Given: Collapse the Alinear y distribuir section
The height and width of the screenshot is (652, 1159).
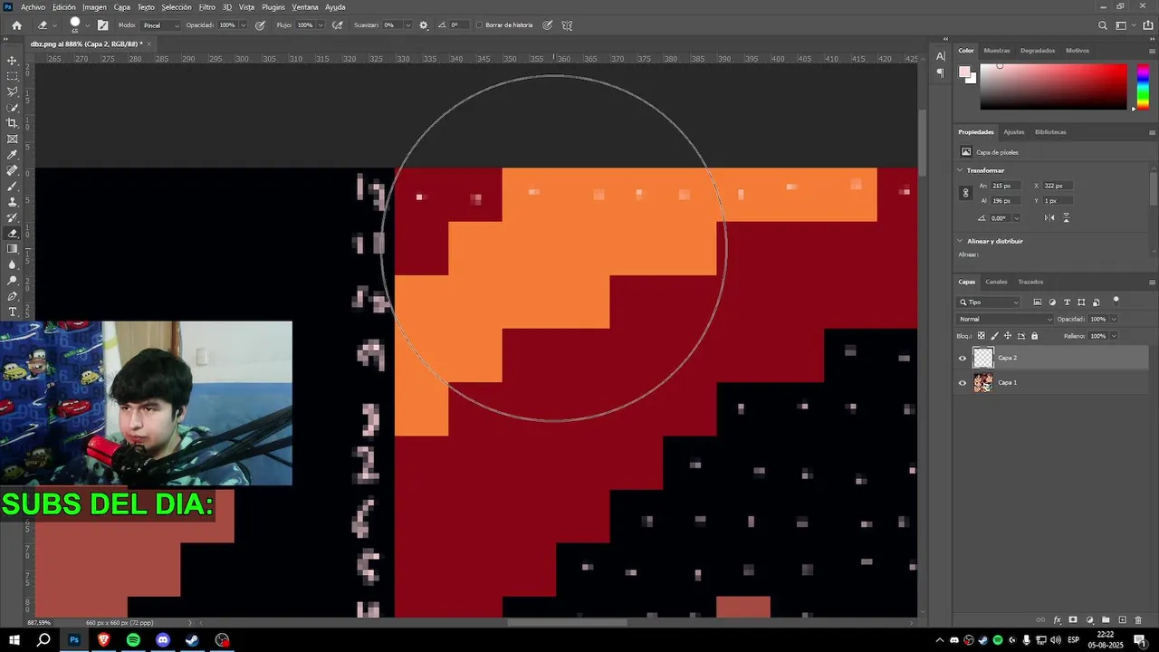Looking at the screenshot, I should [x=961, y=241].
